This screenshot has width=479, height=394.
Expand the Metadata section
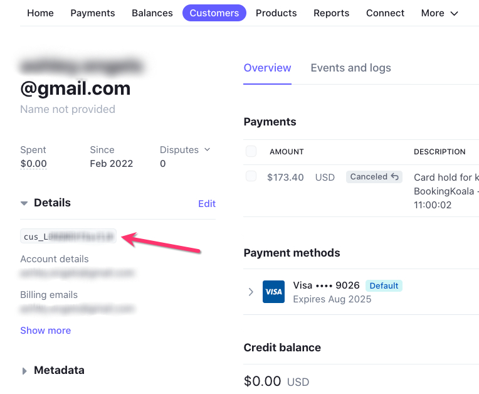pyautogui.click(x=24, y=371)
